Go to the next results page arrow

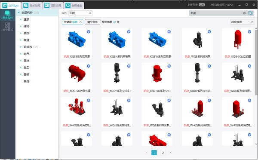pos(170,153)
